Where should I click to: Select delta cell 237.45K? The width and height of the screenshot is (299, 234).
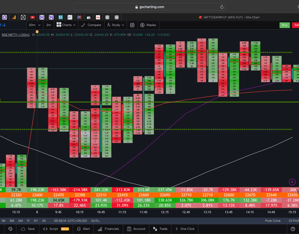(165, 190)
